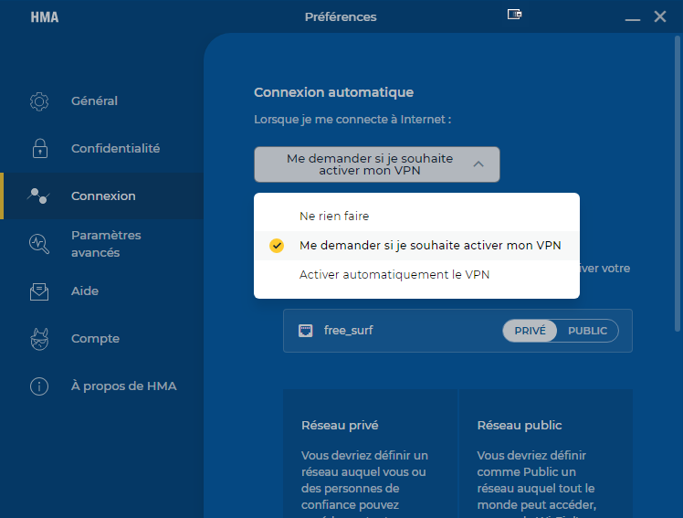Minimize the HMA Préférences window
Screen dimensions: 683x518
click(x=633, y=17)
